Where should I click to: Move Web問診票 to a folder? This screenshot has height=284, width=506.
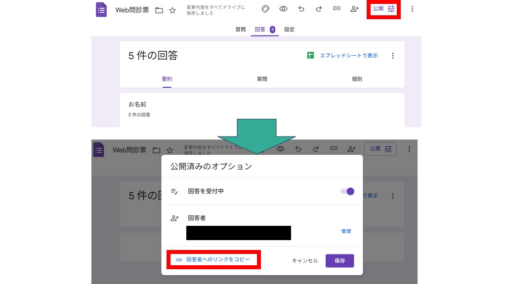coord(159,9)
